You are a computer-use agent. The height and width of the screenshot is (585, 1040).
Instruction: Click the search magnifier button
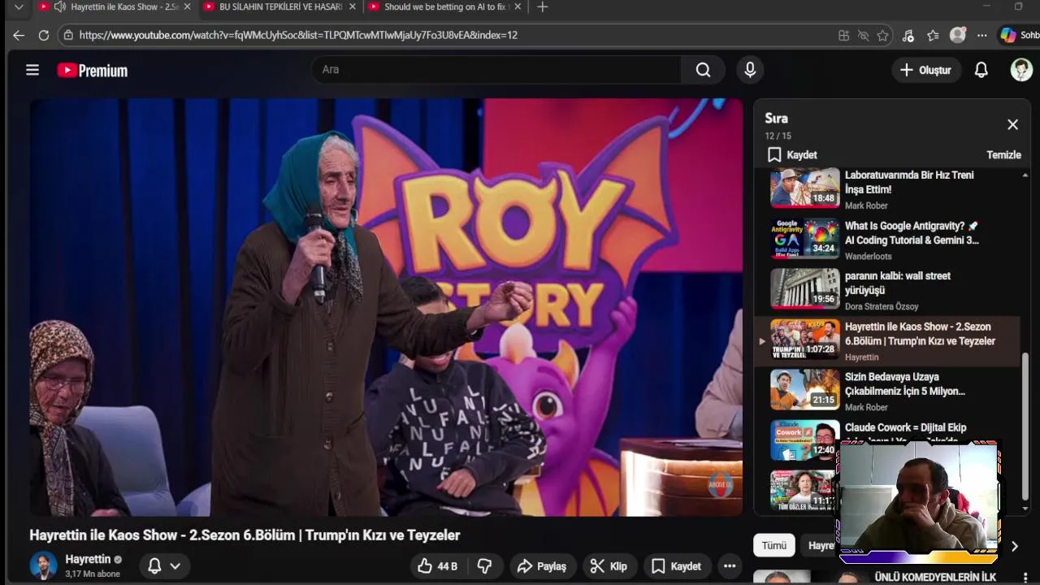[x=703, y=70]
